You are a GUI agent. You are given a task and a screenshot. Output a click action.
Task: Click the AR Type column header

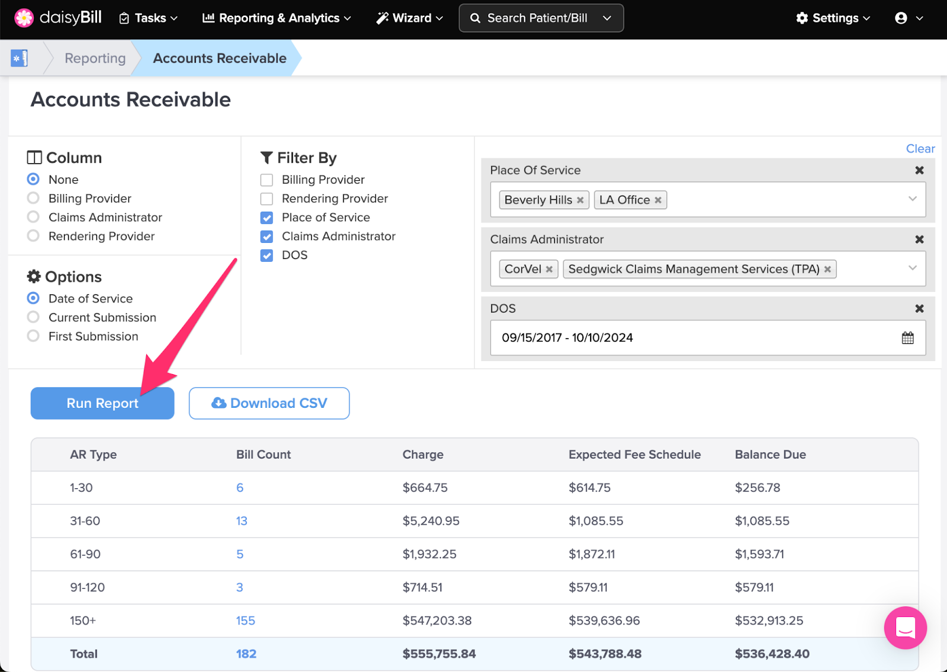(x=94, y=455)
